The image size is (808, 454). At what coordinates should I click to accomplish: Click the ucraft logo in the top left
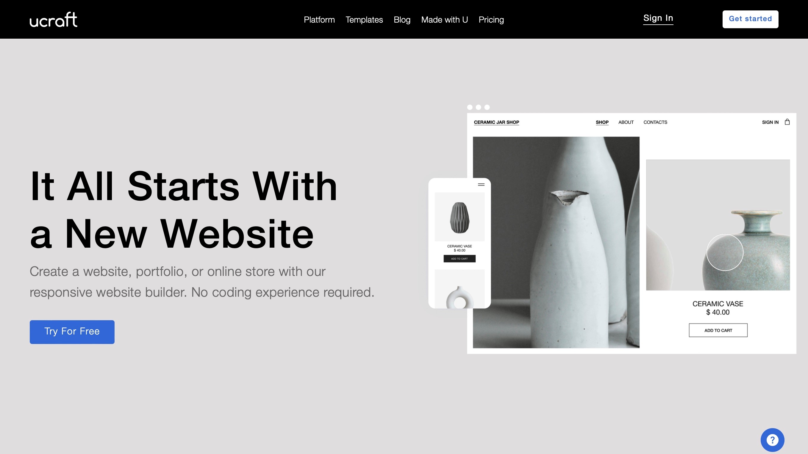coord(54,19)
